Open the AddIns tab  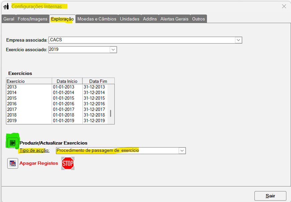[x=150, y=19]
